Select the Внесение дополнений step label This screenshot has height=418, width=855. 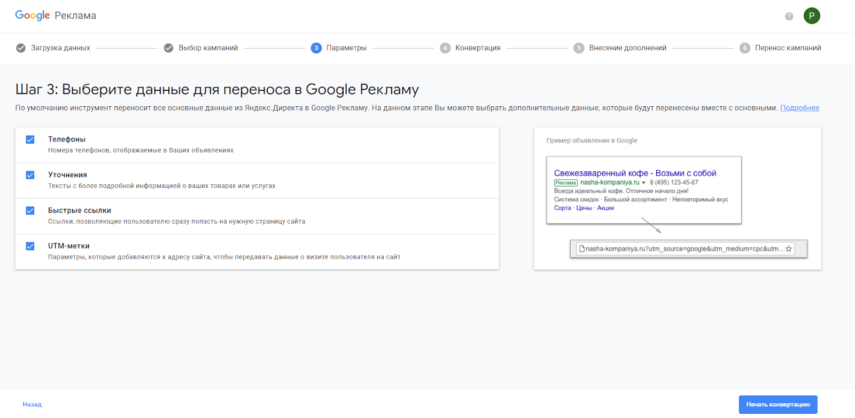click(628, 48)
